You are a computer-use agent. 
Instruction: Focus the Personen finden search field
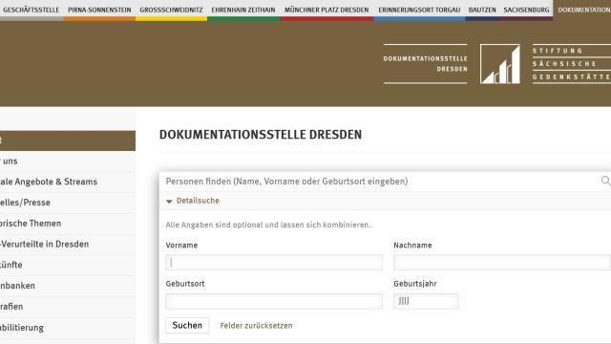pos(380,182)
